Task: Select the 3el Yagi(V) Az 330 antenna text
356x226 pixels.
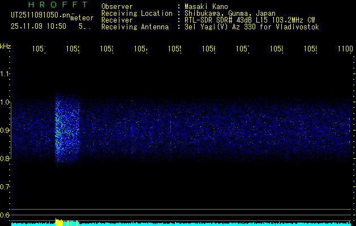Action: 252,27
